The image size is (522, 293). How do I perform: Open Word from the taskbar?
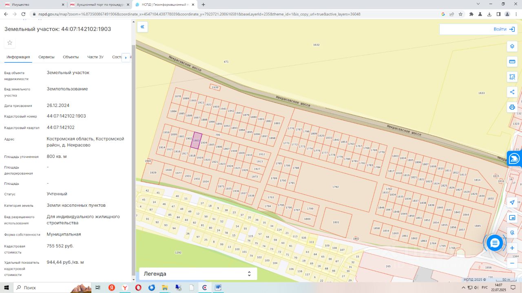pos(218,288)
